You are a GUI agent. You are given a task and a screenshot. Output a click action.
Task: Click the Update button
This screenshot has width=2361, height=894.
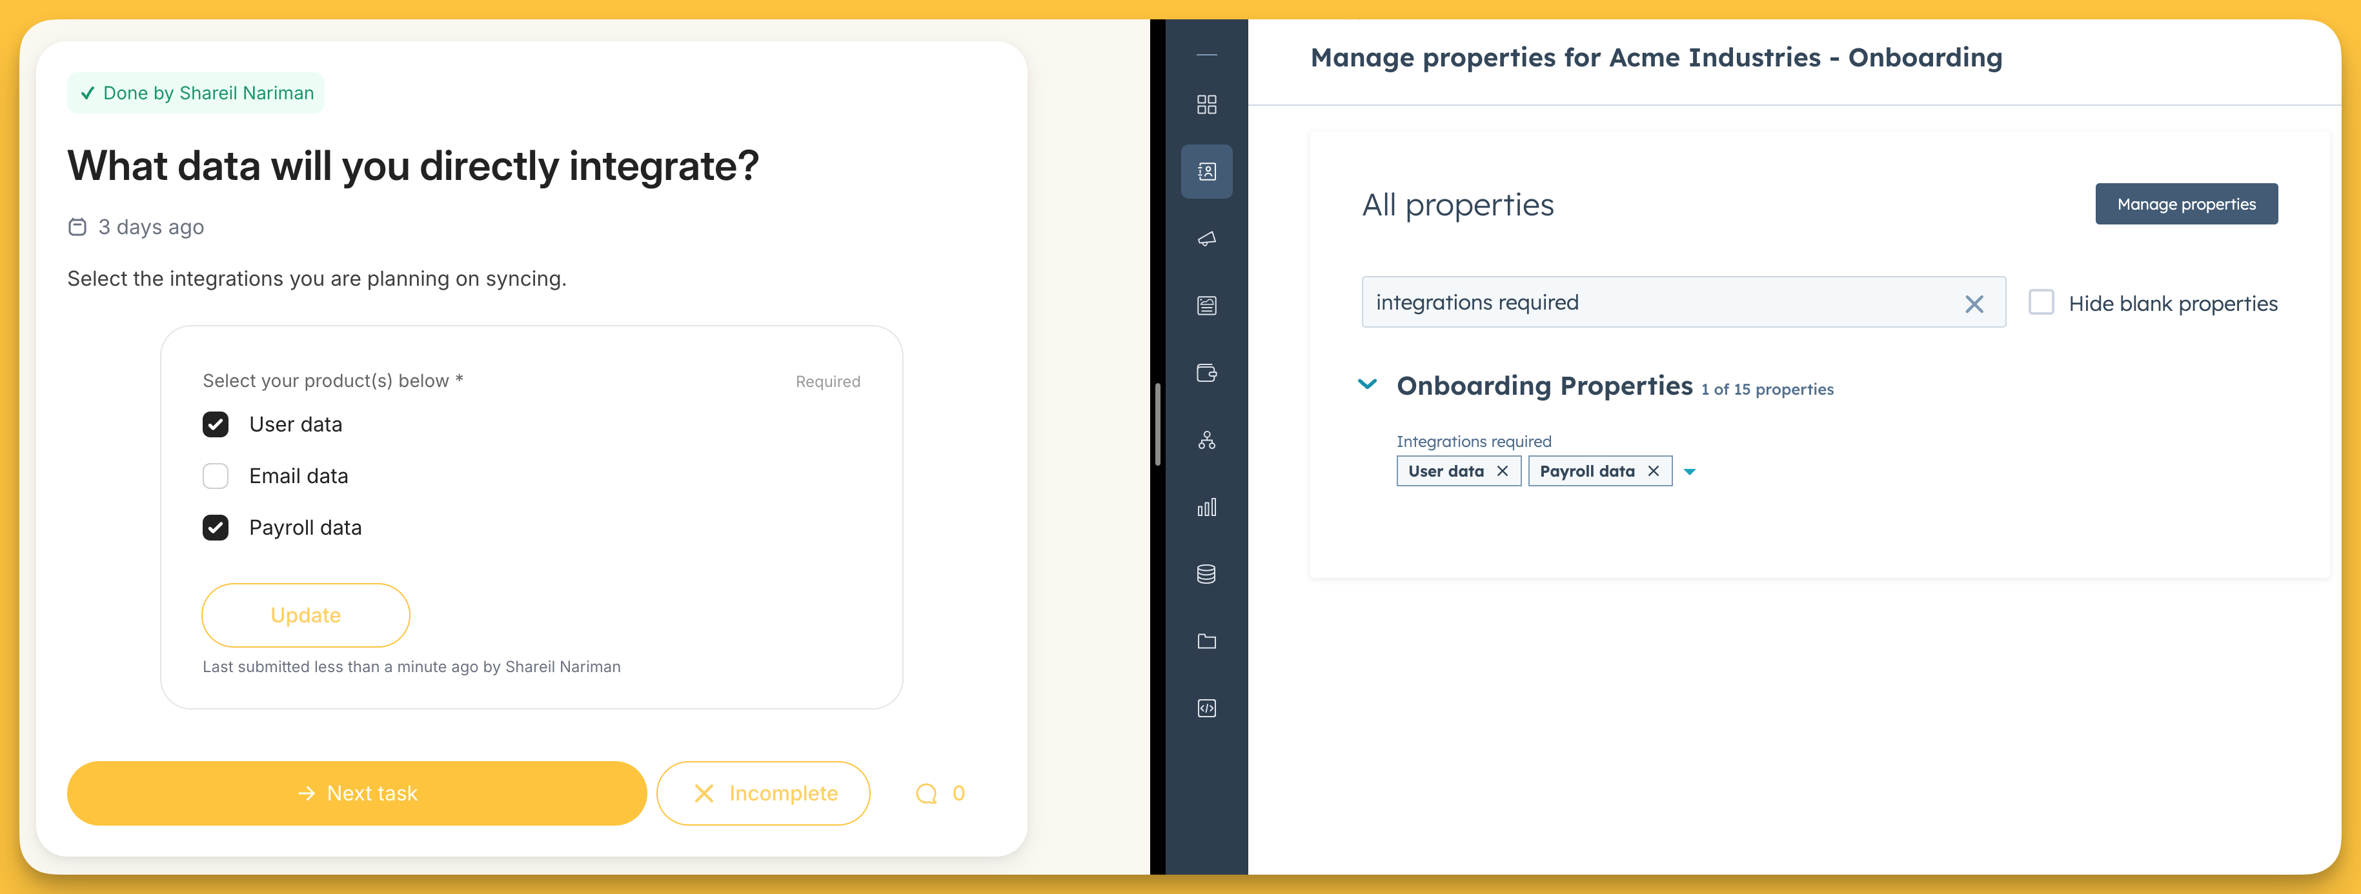click(305, 615)
